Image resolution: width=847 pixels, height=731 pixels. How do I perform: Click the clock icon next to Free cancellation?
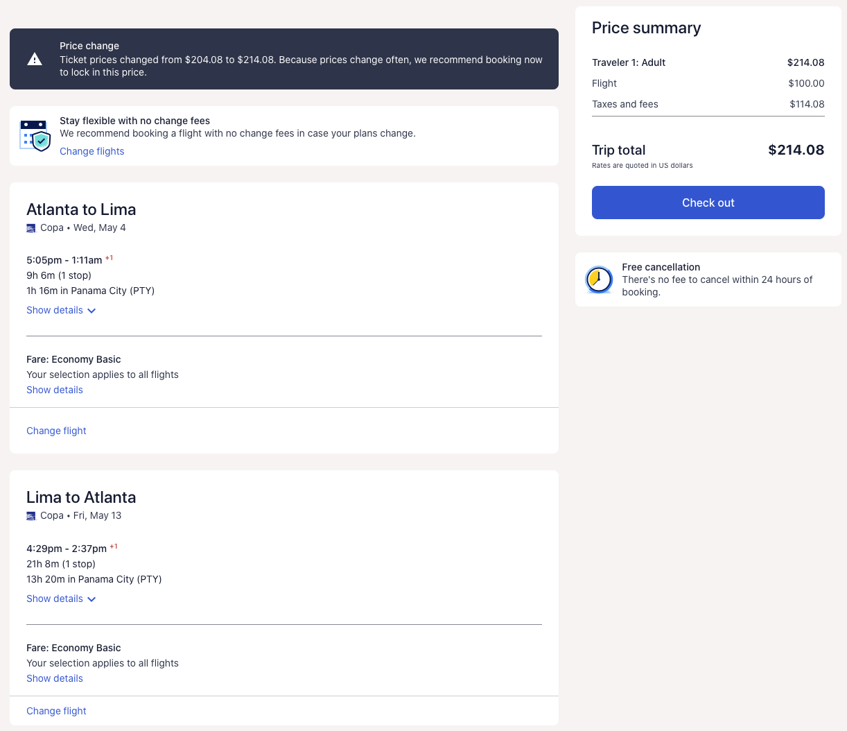tap(598, 279)
